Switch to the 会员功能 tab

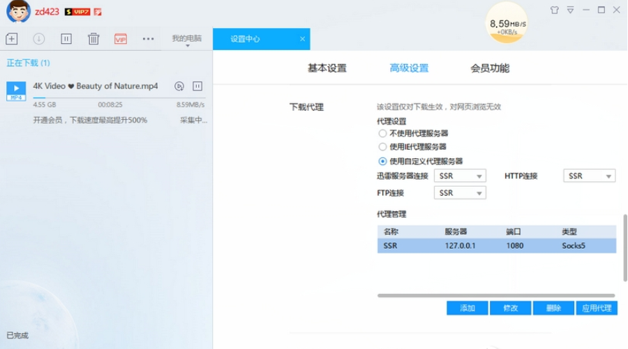click(490, 68)
